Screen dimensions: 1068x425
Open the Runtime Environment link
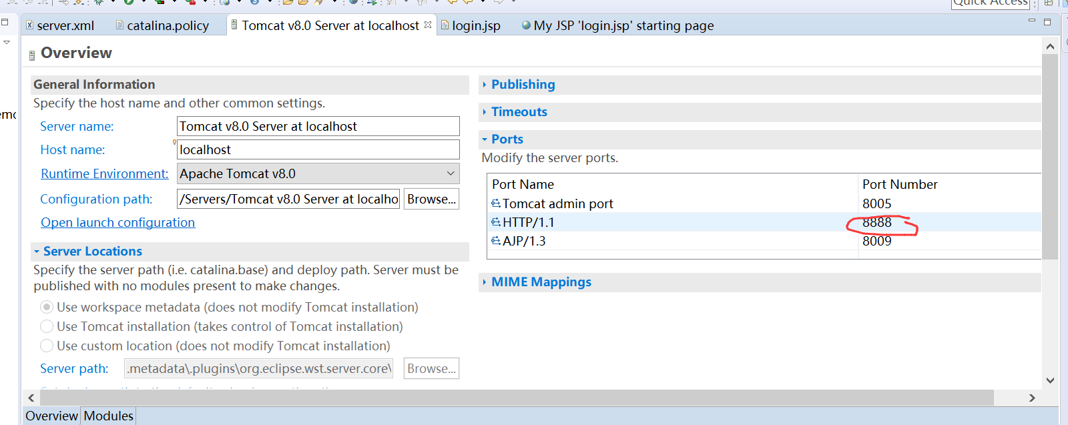[x=105, y=173]
